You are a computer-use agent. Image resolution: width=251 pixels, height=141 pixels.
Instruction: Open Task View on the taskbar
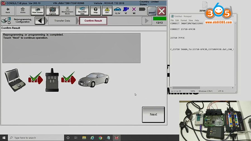[76, 138]
